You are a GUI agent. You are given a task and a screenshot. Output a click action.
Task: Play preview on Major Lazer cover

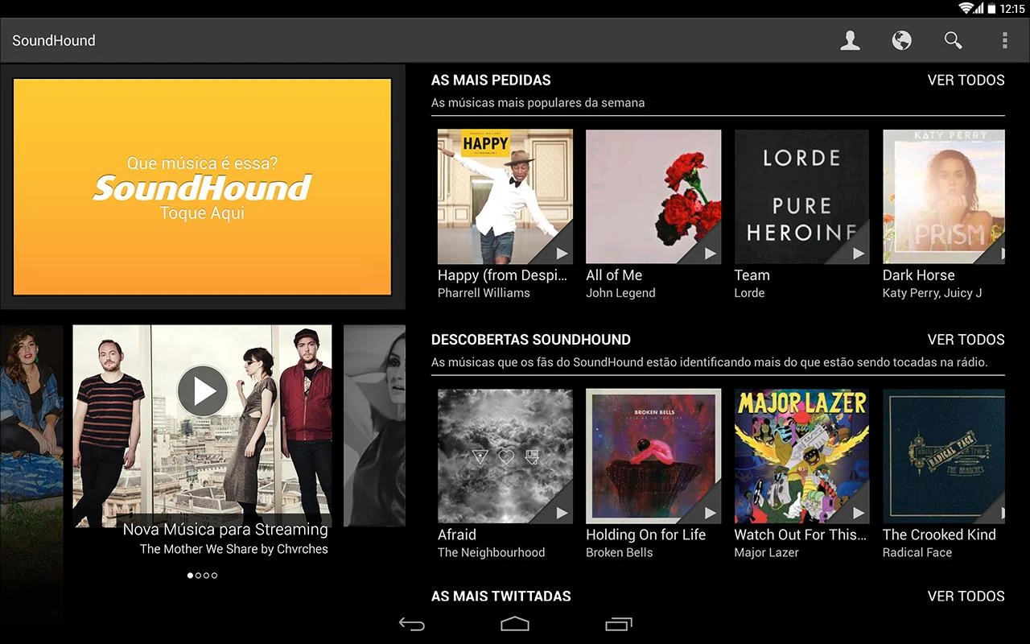pos(858,513)
